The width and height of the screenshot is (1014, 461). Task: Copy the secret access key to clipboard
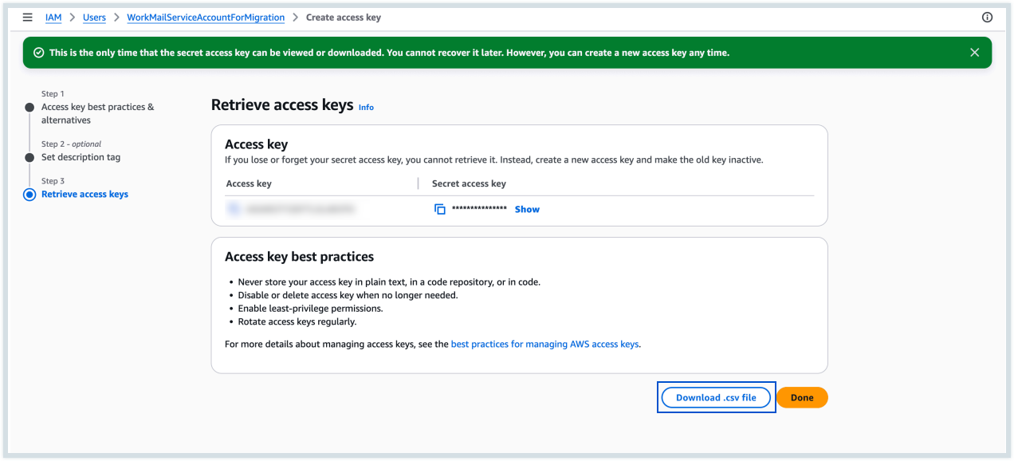438,208
